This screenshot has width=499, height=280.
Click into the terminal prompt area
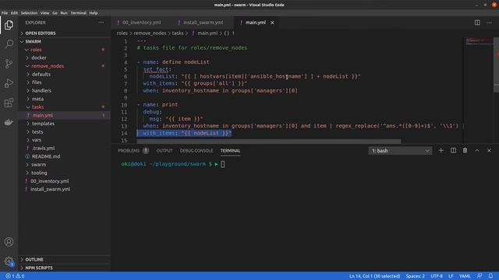223,164
